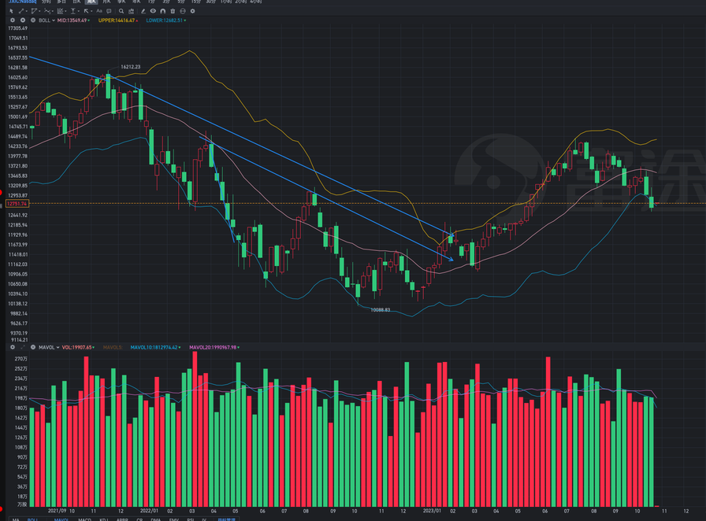706x521 pixels.
Task: Click the circular crosshair toolbar icon
Action: [182, 11]
